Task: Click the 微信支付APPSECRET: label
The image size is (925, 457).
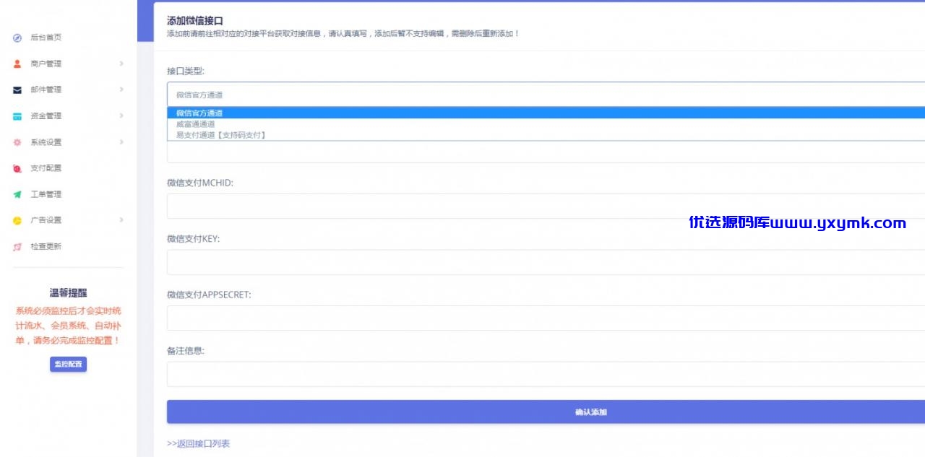Action: click(x=209, y=295)
